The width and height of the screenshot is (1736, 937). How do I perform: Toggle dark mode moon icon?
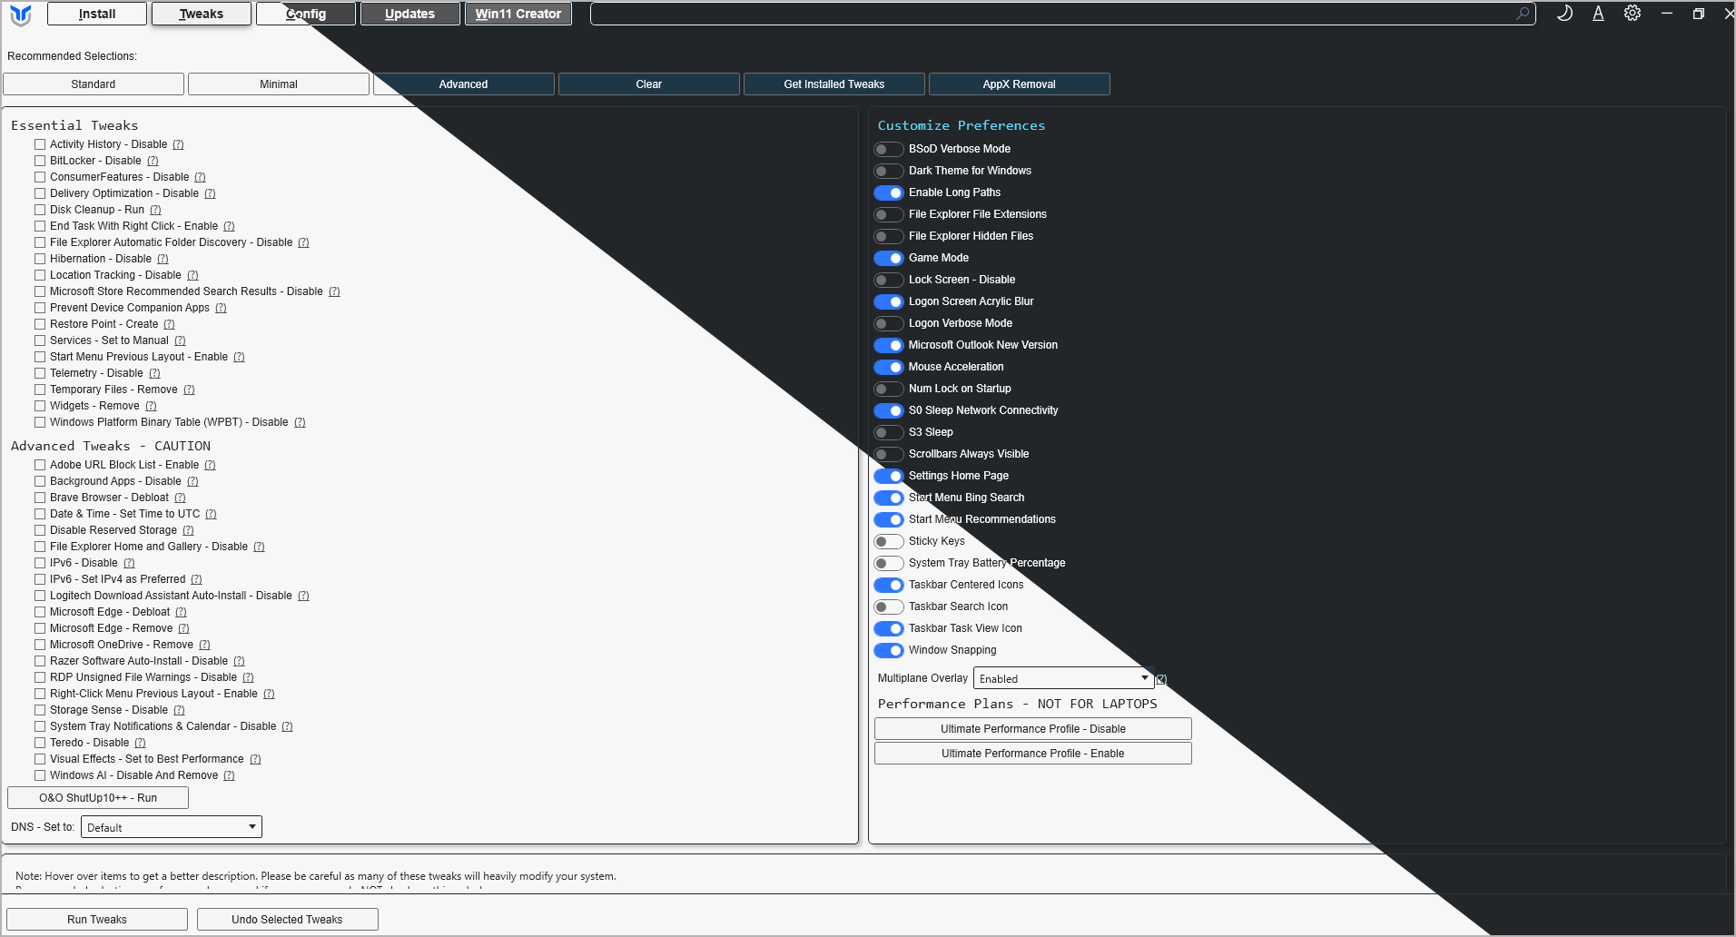1564,14
